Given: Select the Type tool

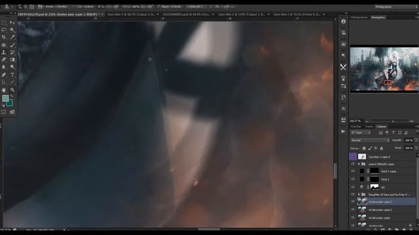Looking at the screenshot, I should pyautogui.click(x=12, y=75).
